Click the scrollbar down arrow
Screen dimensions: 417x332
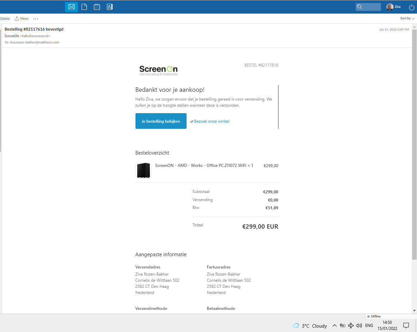point(414,311)
